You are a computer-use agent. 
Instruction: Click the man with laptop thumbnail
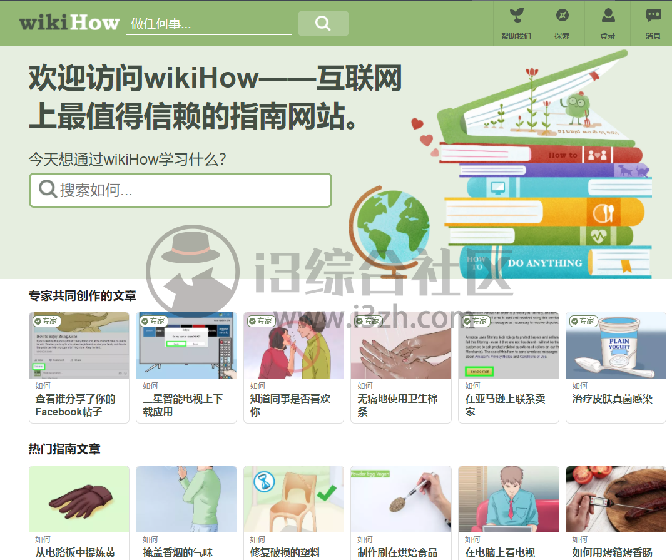(509, 499)
